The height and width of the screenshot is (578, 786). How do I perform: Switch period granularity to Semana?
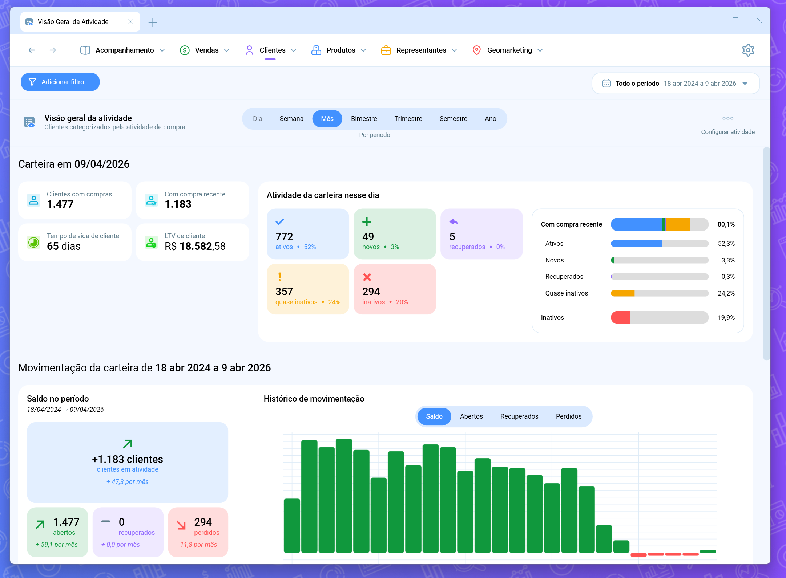(291, 119)
